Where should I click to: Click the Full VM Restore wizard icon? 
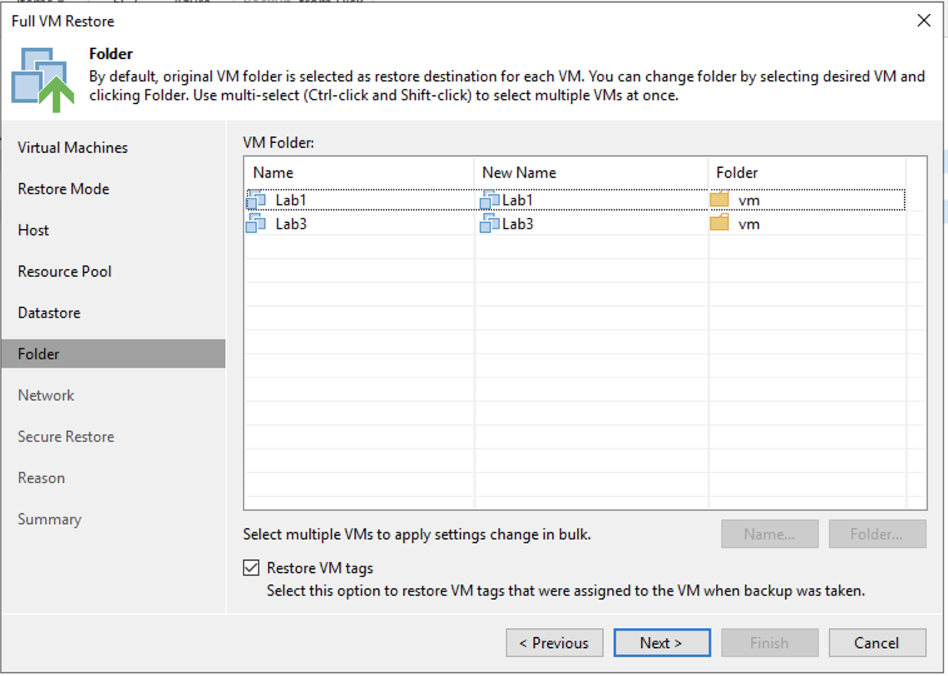tap(43, 80)
